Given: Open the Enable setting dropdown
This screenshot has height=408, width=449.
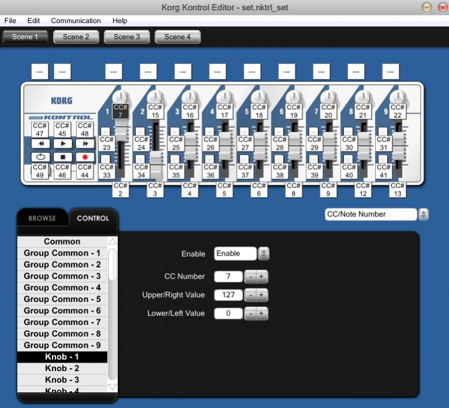Looking at the screenshot, I should [264, 253].
